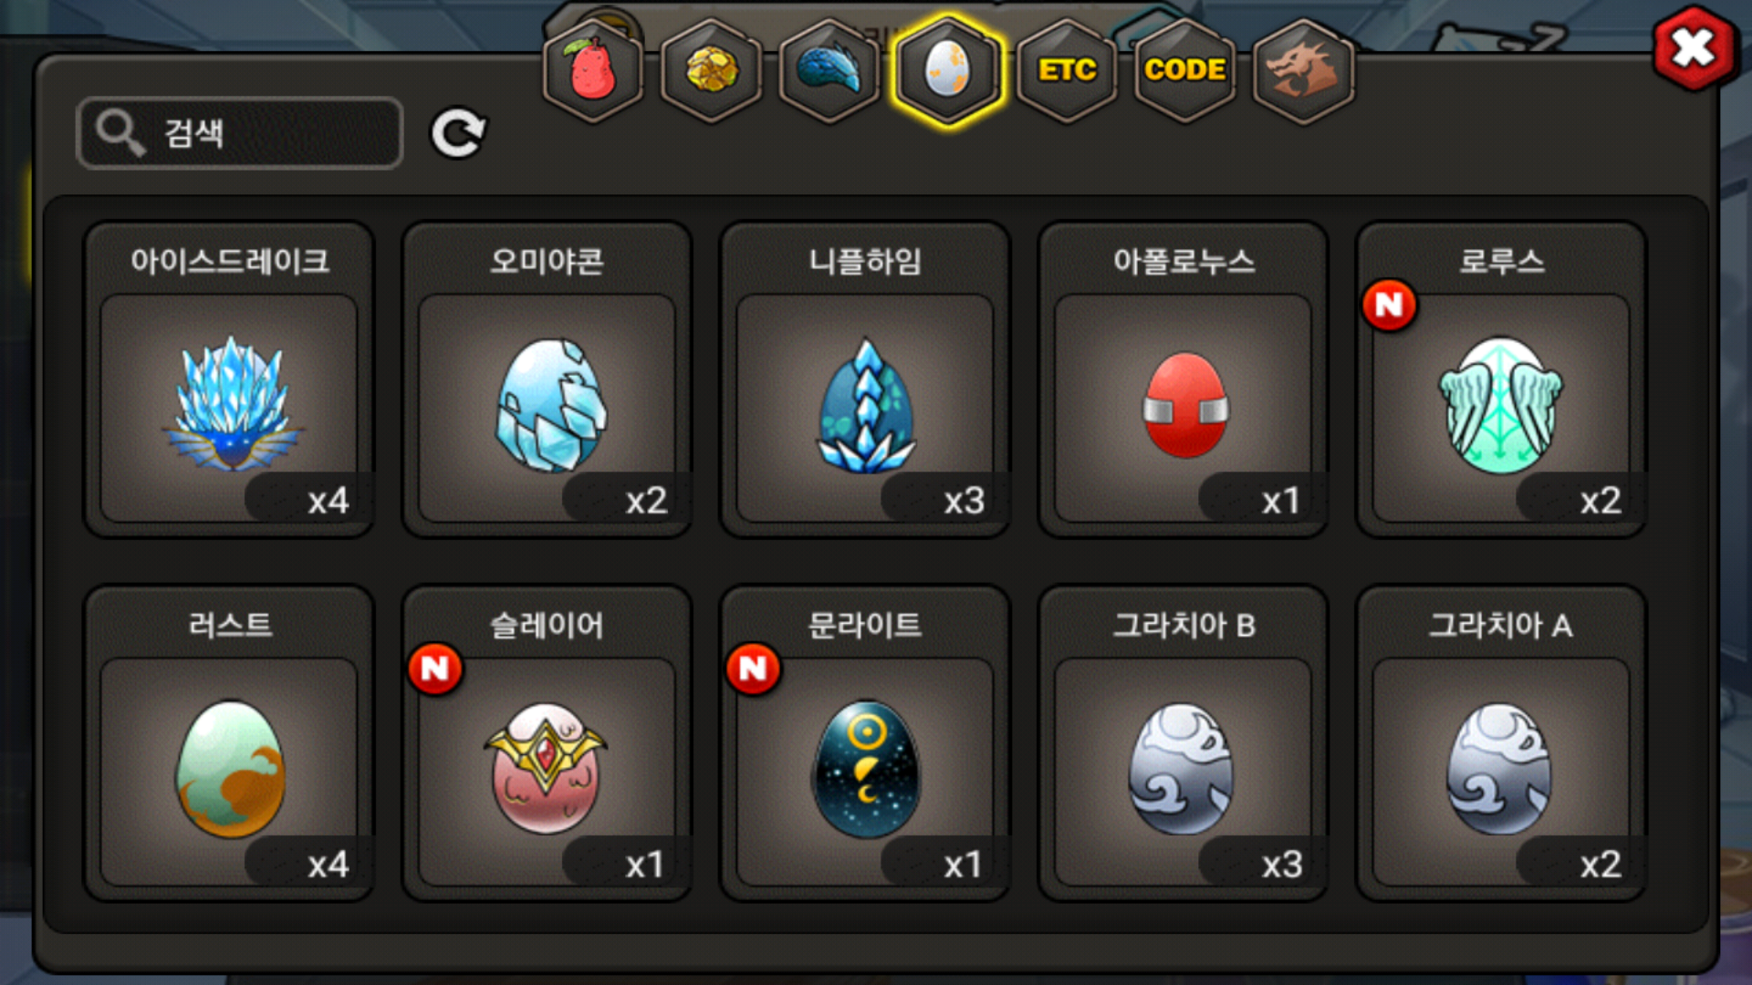The height and width of the screenshot is (985, 1752).
Task: Open the fruit food tab icon
Action: [x=593, y=70]
